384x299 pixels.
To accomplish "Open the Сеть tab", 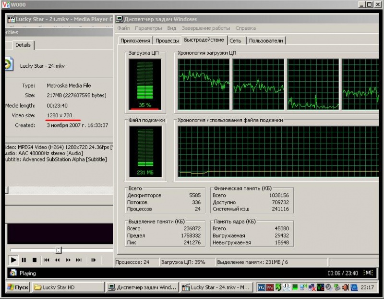I will click(x=235, y=41).
